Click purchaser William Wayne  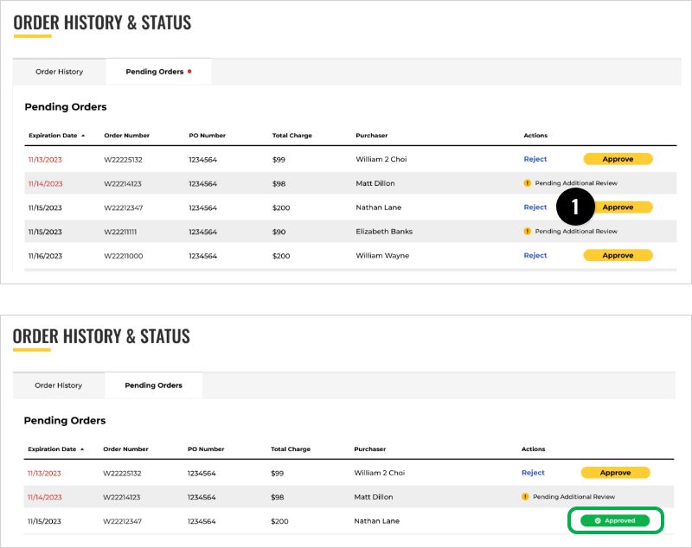coord(382,256)
